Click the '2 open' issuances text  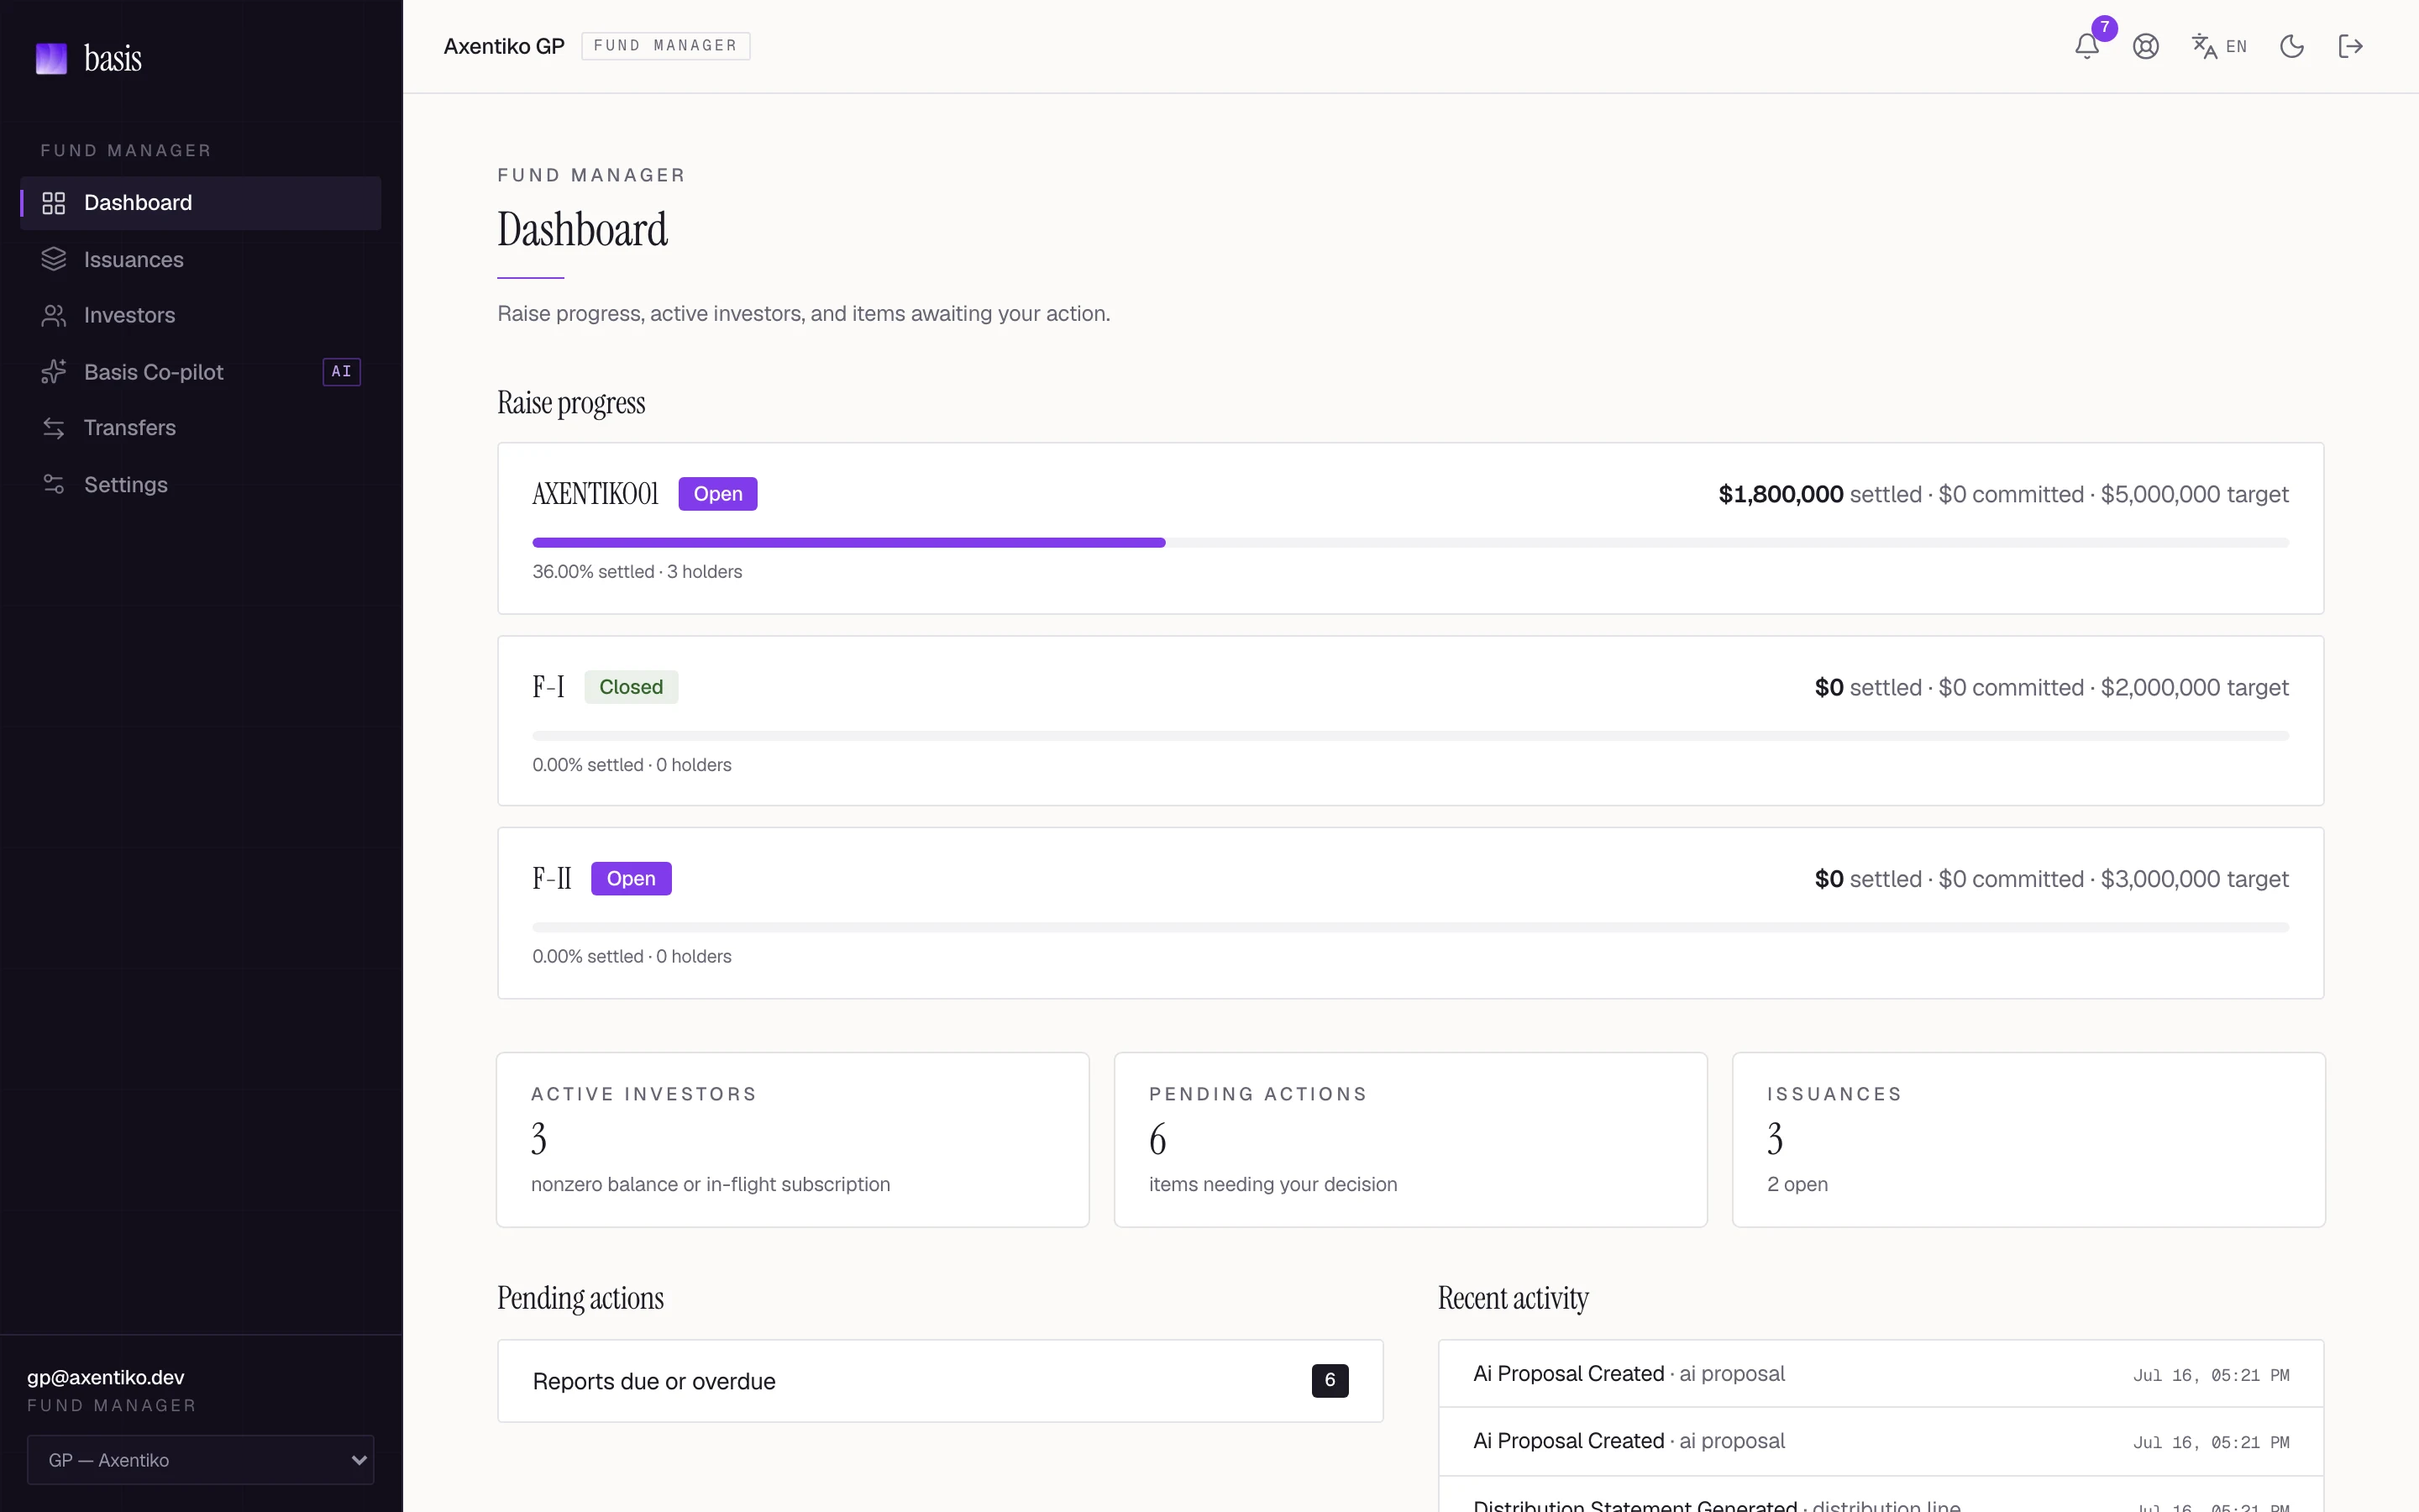[x=1797, y=1184]
